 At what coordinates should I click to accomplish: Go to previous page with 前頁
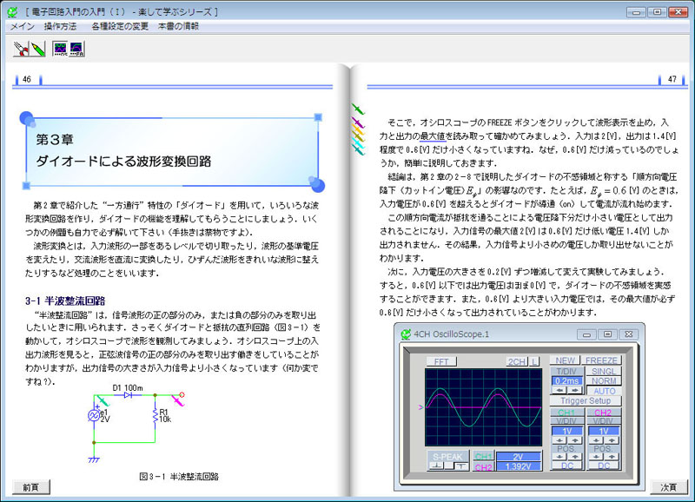pyautogui.click(x=30, y=487)
